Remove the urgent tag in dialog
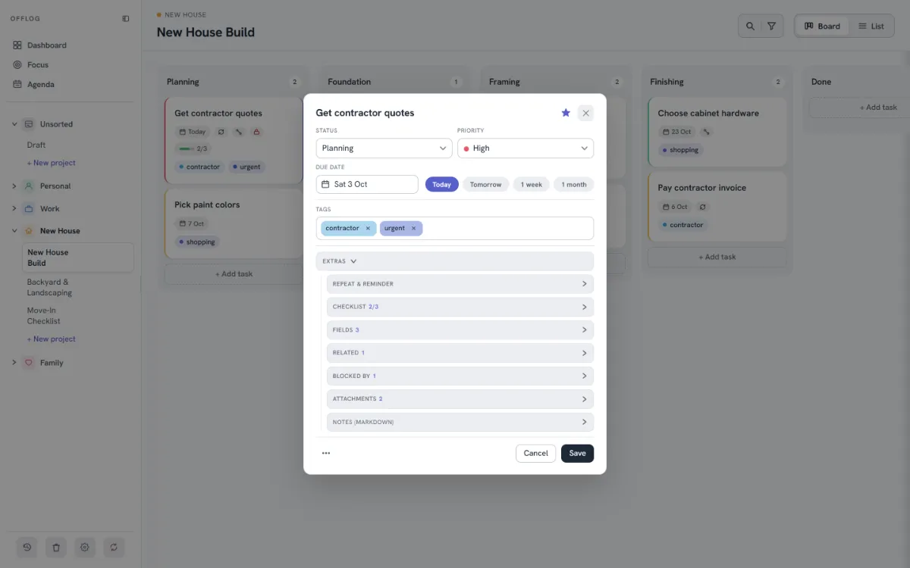The image size is (910, 568). coord(413,228)
